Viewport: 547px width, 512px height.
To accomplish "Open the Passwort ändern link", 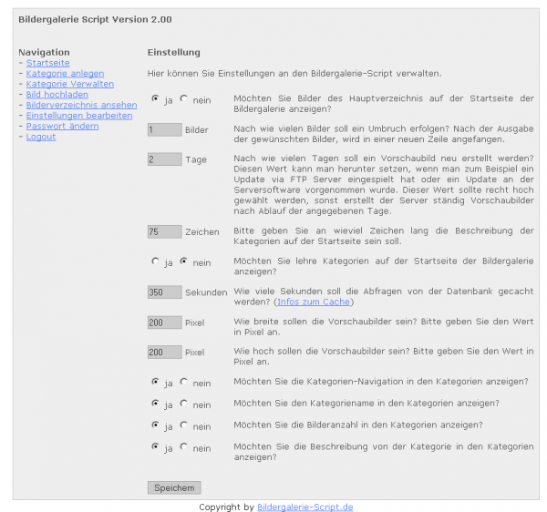I will 62,126.
